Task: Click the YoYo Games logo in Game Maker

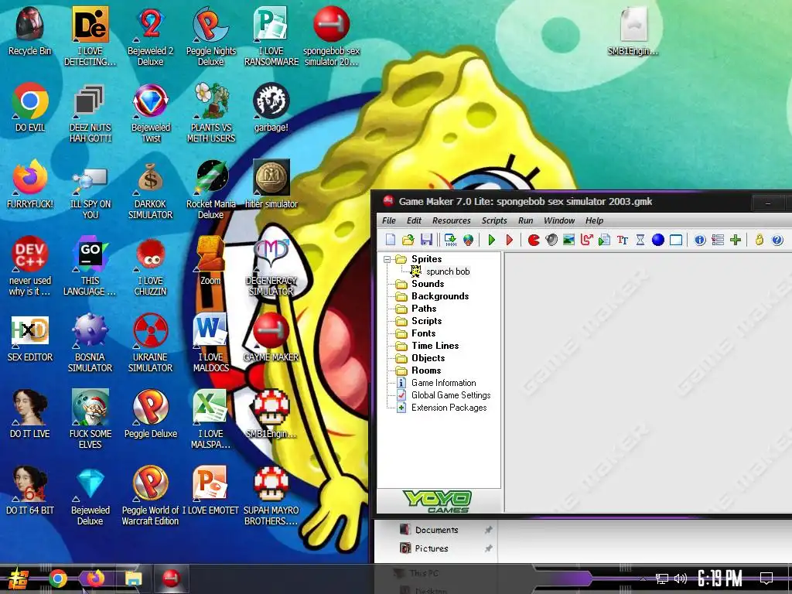Action: click(438, 501)
